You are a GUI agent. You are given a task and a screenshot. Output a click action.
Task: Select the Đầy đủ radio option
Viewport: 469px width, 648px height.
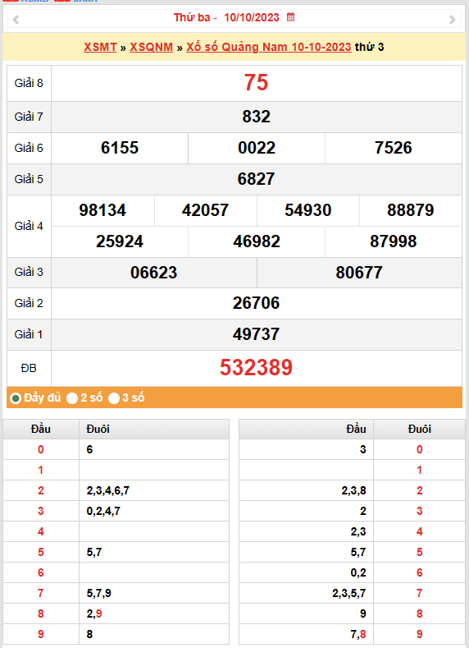(x=16, y=398)
